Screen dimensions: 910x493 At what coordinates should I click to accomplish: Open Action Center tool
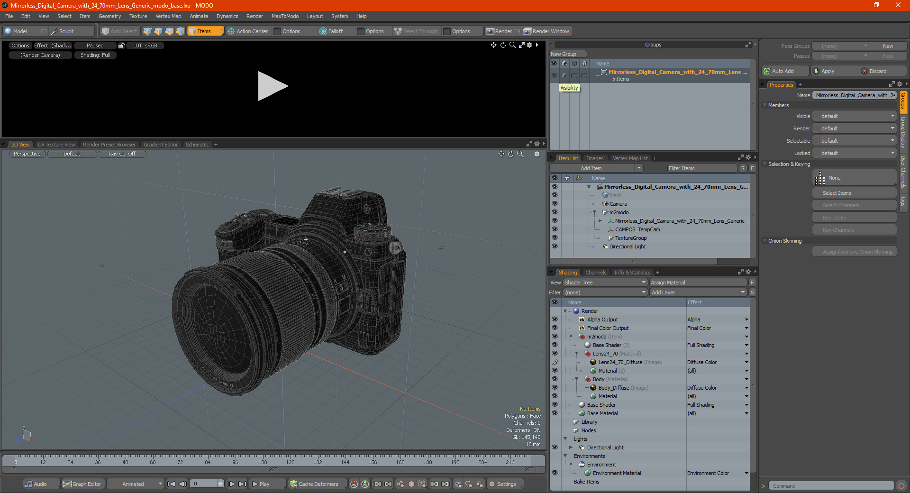tap(248, 31)
